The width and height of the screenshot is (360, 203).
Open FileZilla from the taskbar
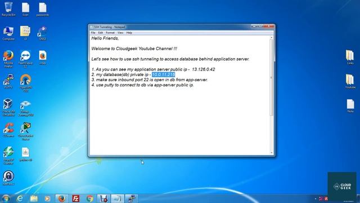(x=76, y=198)
